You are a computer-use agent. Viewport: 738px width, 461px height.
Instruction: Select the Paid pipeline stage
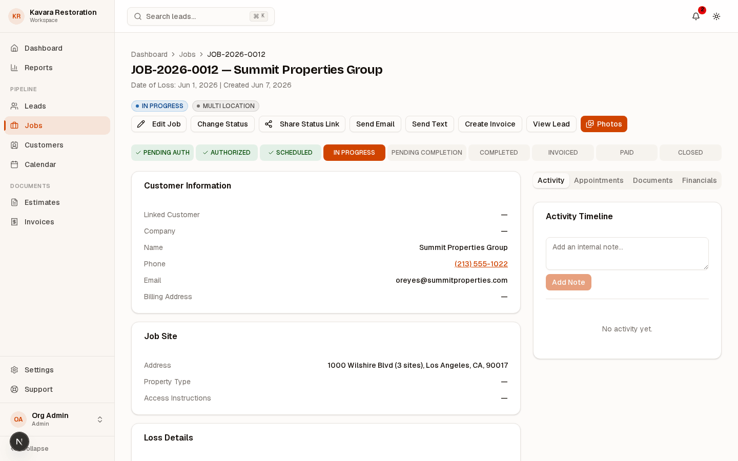click(627, 153)
